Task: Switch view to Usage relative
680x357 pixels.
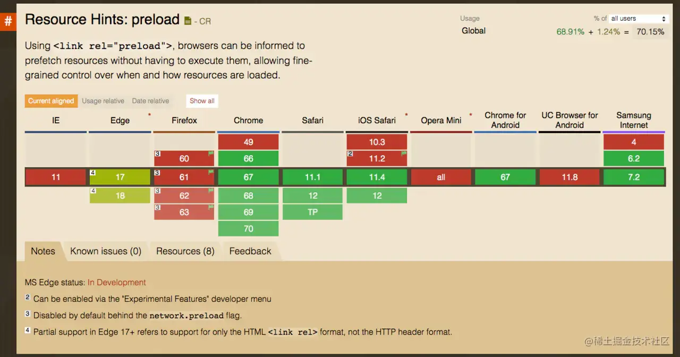Action: coord(103,101)
